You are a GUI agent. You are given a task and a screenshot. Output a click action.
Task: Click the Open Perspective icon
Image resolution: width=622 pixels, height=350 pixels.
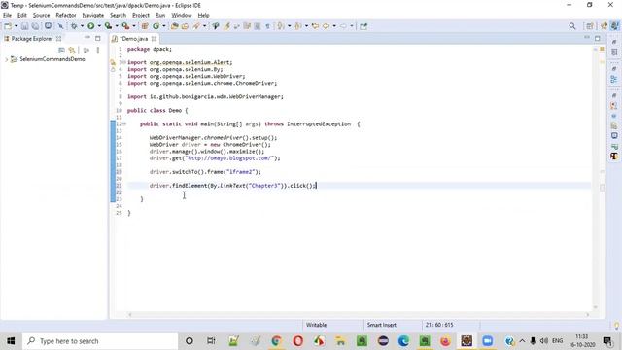[x=590, y=26]
